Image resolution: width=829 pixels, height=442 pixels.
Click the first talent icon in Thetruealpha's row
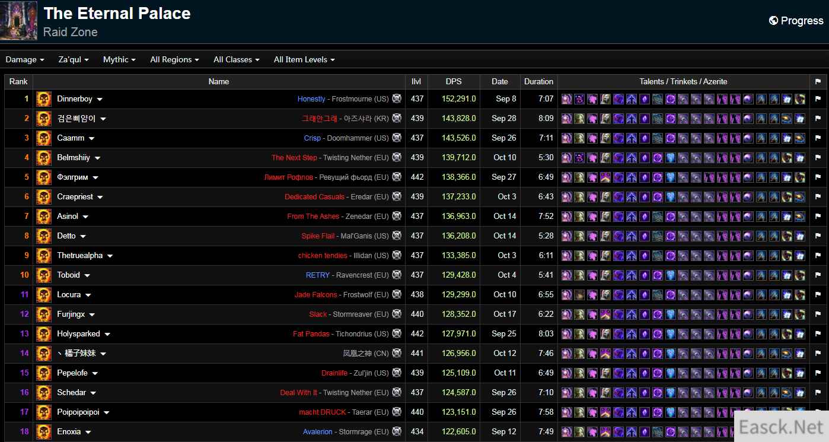point(566,256)
